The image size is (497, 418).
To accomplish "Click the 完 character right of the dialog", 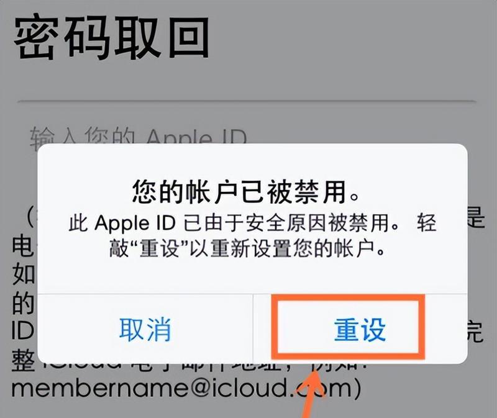I will 475,332.
